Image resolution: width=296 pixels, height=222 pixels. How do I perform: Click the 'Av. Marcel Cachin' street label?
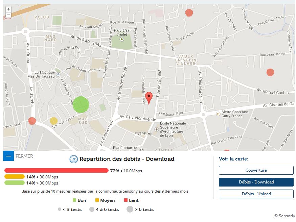coord(273,92)
